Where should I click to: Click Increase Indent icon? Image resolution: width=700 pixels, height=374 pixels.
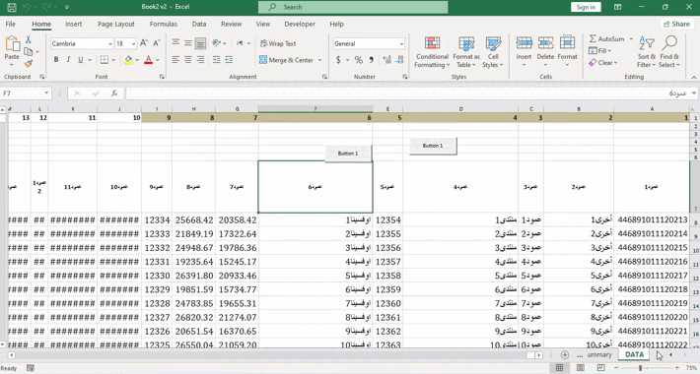(229, 60)
